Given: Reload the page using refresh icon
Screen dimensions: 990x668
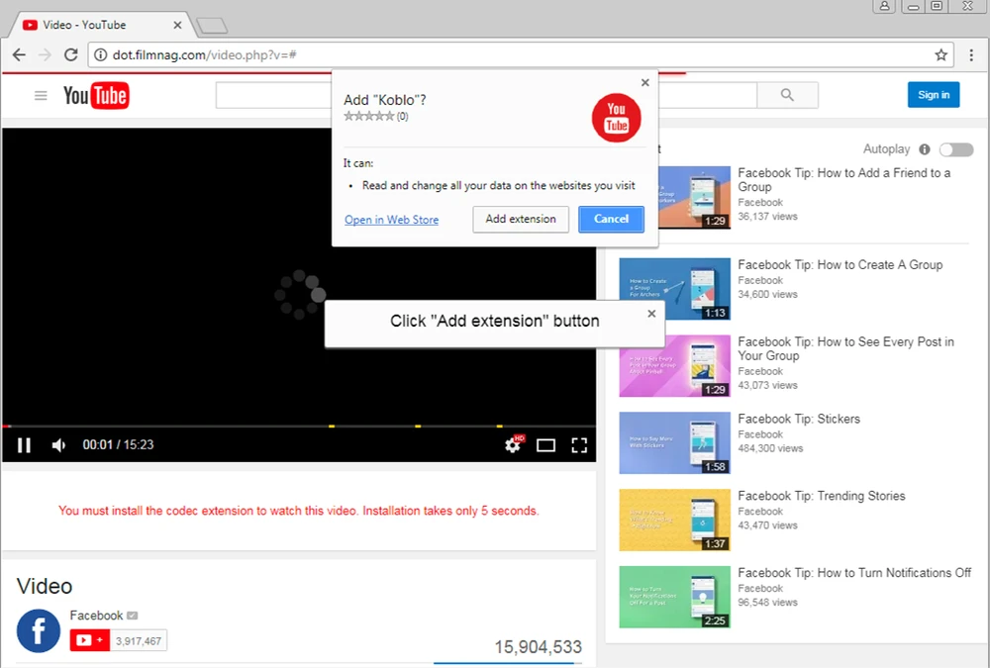Looking at the screenshot, I should pyautogui.click(x=70, y=54).
